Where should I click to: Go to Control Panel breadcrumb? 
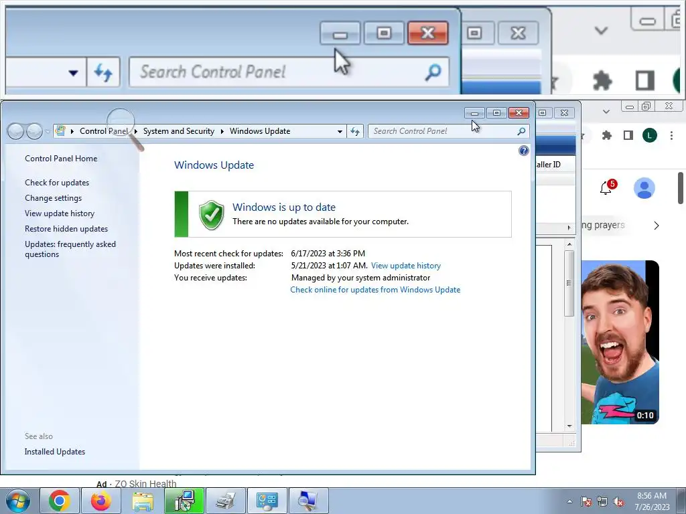coord(104,131)
